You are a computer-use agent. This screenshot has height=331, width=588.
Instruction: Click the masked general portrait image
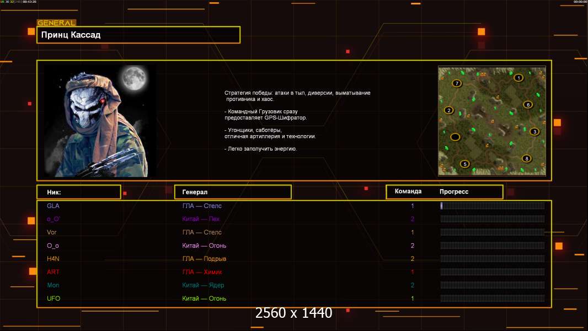pyautogui.click(x=100, y=121)
